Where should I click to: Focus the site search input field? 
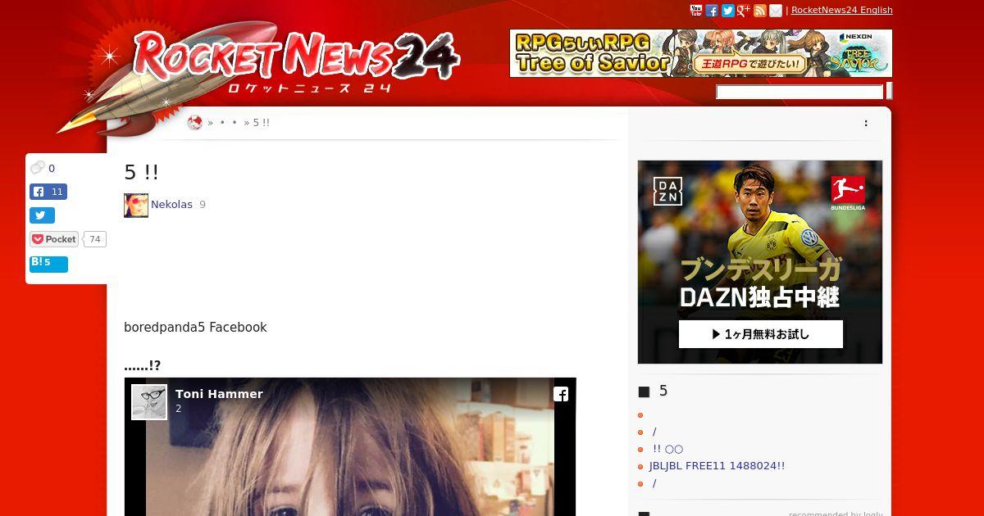(799, 92)
